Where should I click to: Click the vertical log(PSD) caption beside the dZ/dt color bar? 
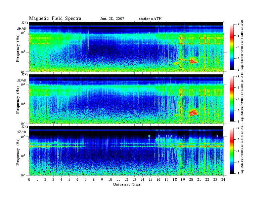(x=242, y=148)
